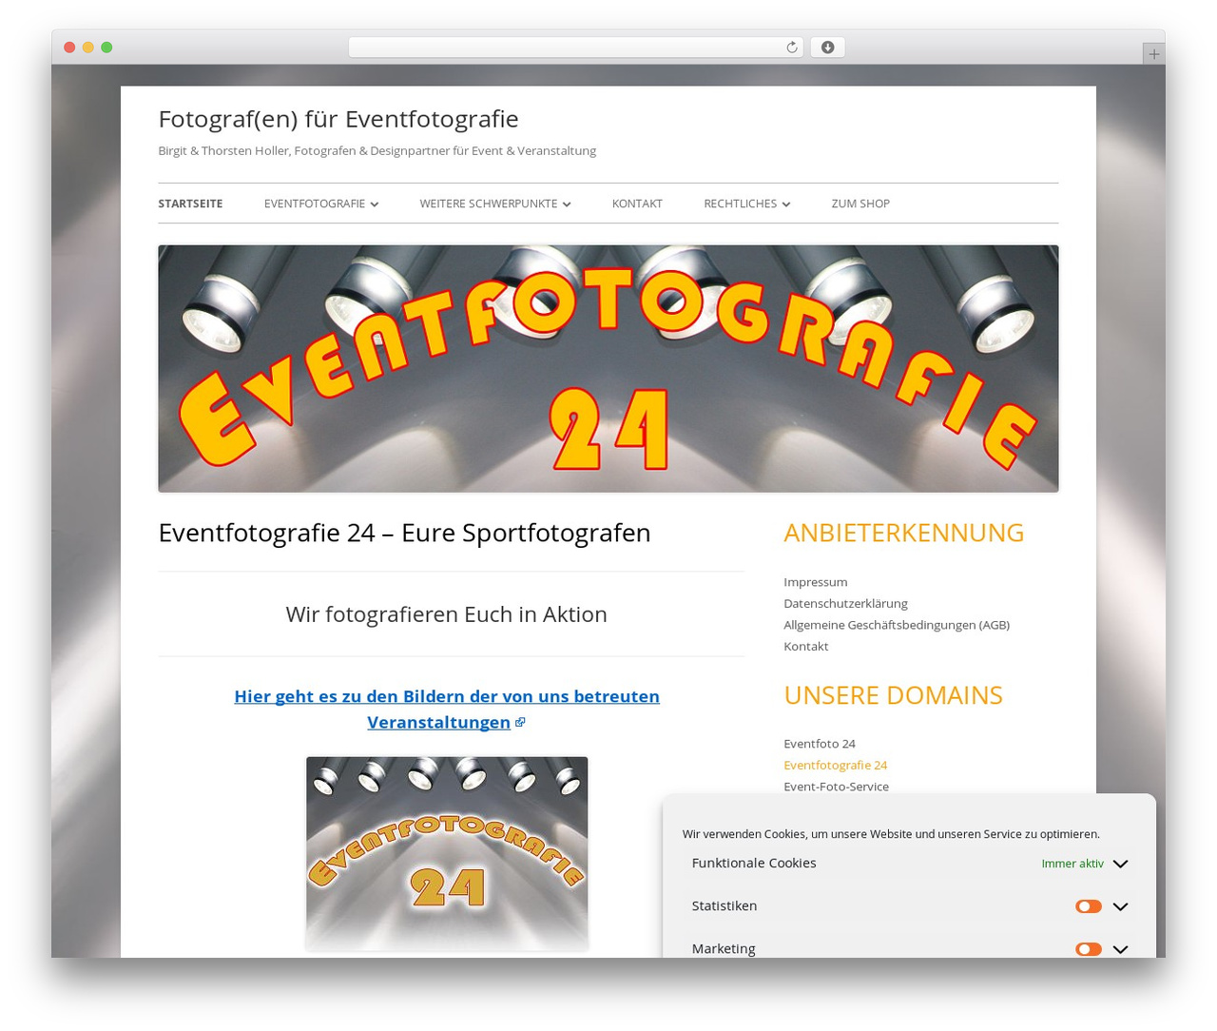Image resolution: width=1217 pixels, height=1031 pixels.
Task: Click the 'Wir verwenden Cookies' notice text
Action: click(x=891, y=834)
